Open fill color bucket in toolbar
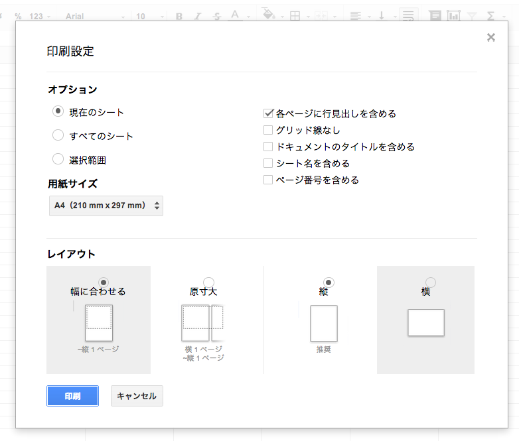 pyautogui.click(x=269, y=14)
